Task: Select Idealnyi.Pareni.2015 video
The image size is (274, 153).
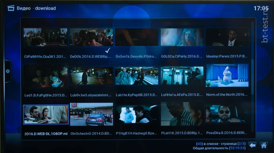Action: pyautogui.click(x=227, y=37)
